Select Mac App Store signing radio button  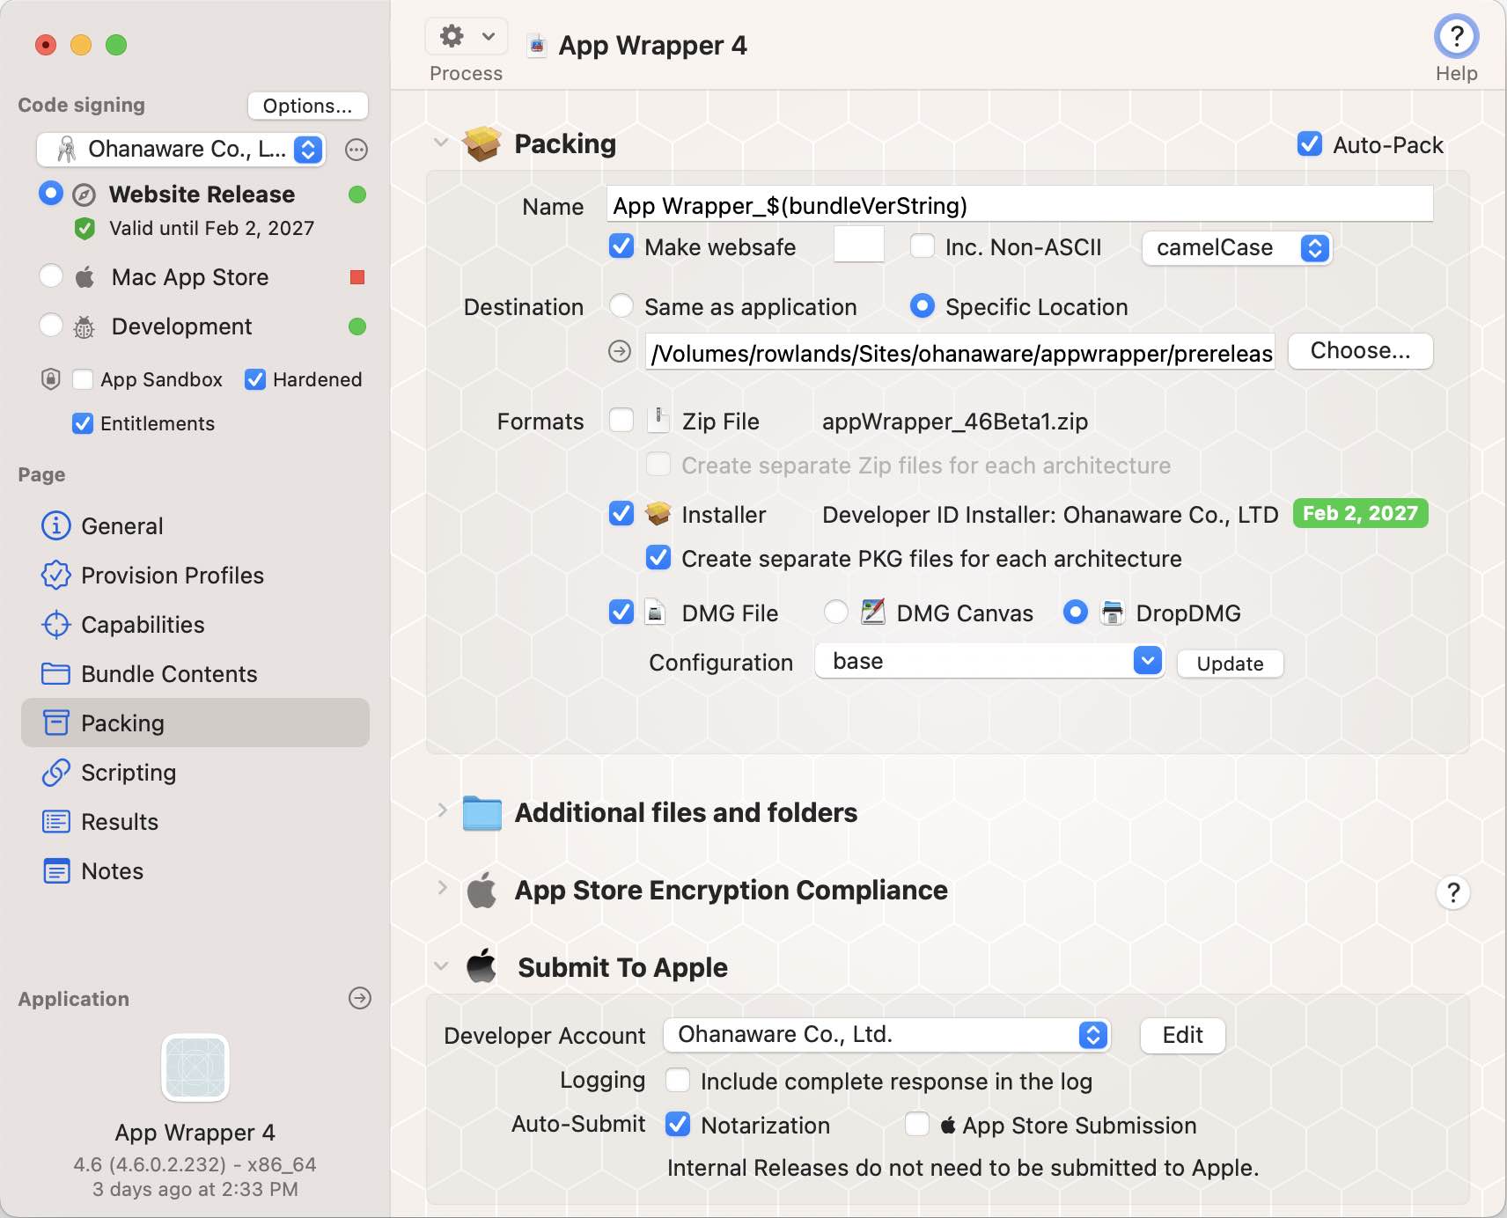coord(51,276)
